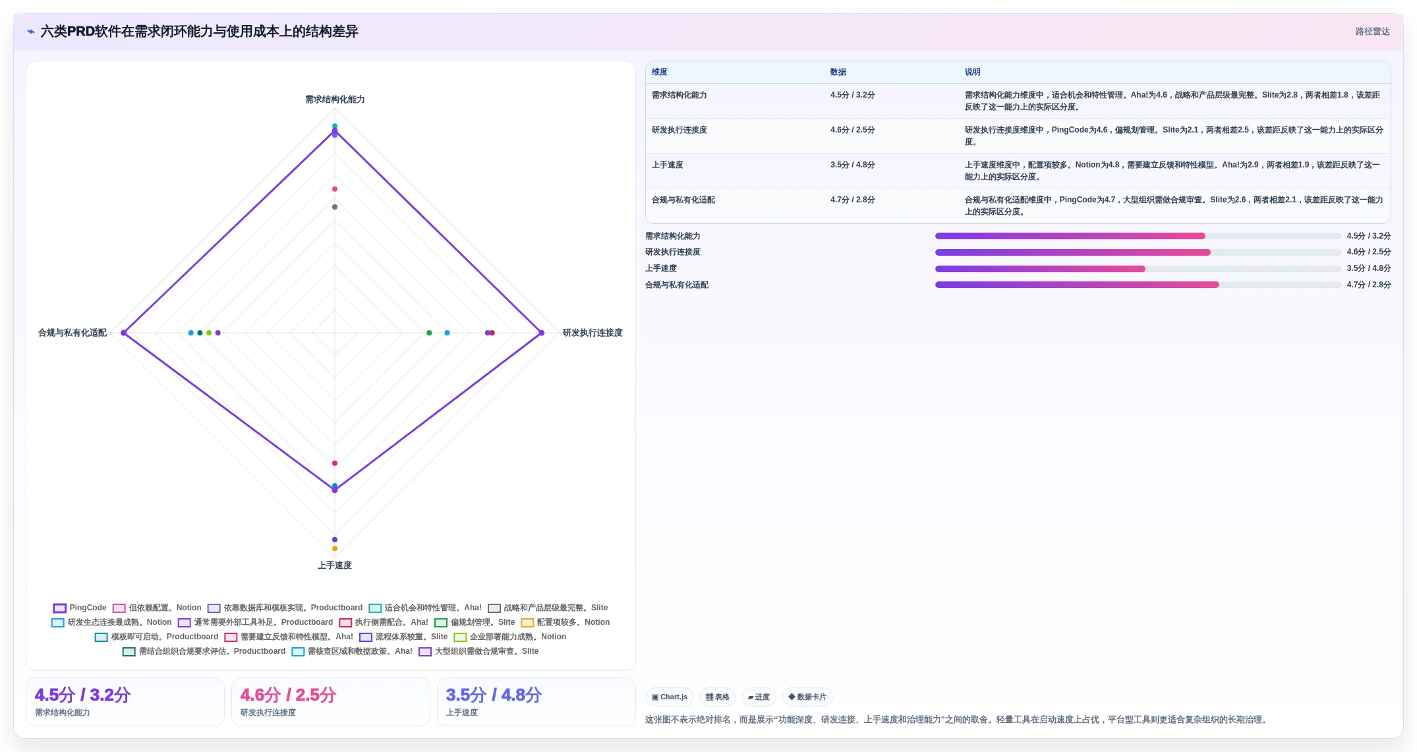Open the 4.5分 / 3.2分 需求结构化能力 card
The width and height of the screenshot is (1417, 752).
point(125,702)
